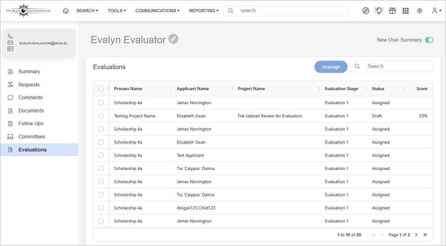Click the phone contact icon
Screen dimensions: 446x246
click(10, 36)
